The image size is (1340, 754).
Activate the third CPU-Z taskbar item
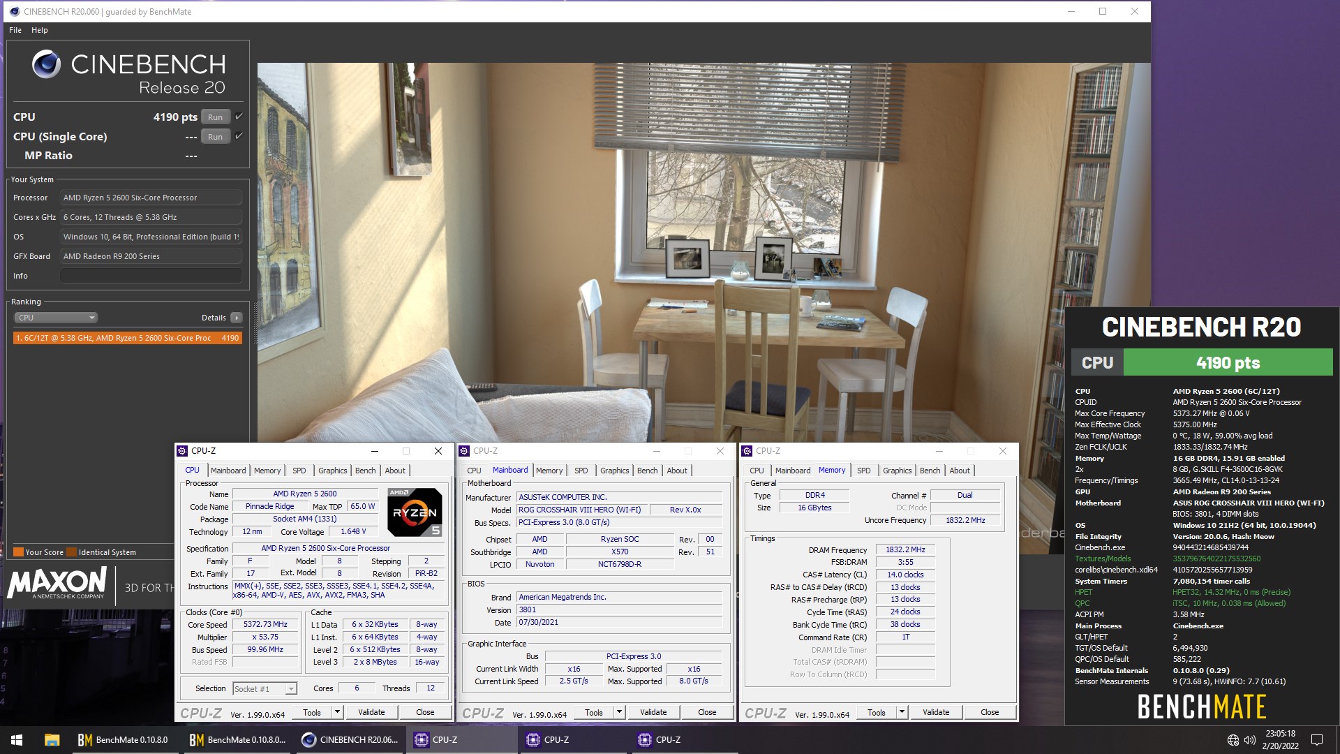684,740
